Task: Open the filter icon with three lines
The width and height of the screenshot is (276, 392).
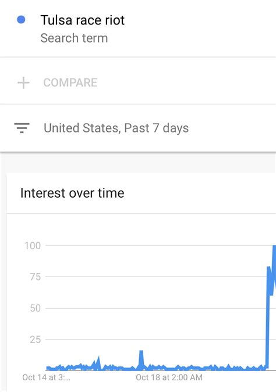Action: 22,128
